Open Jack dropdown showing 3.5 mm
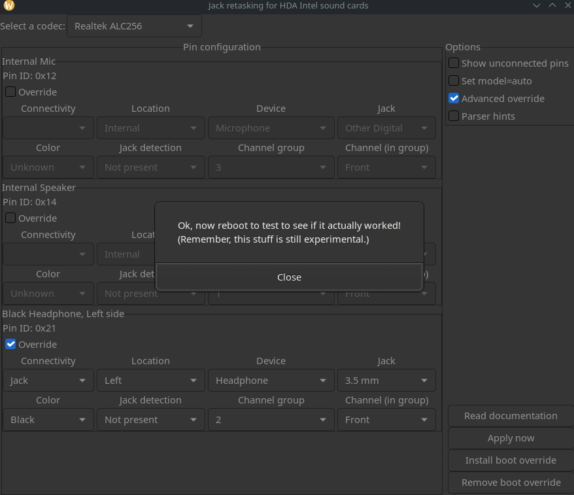 pyautogui.click(x=386, y=381)
